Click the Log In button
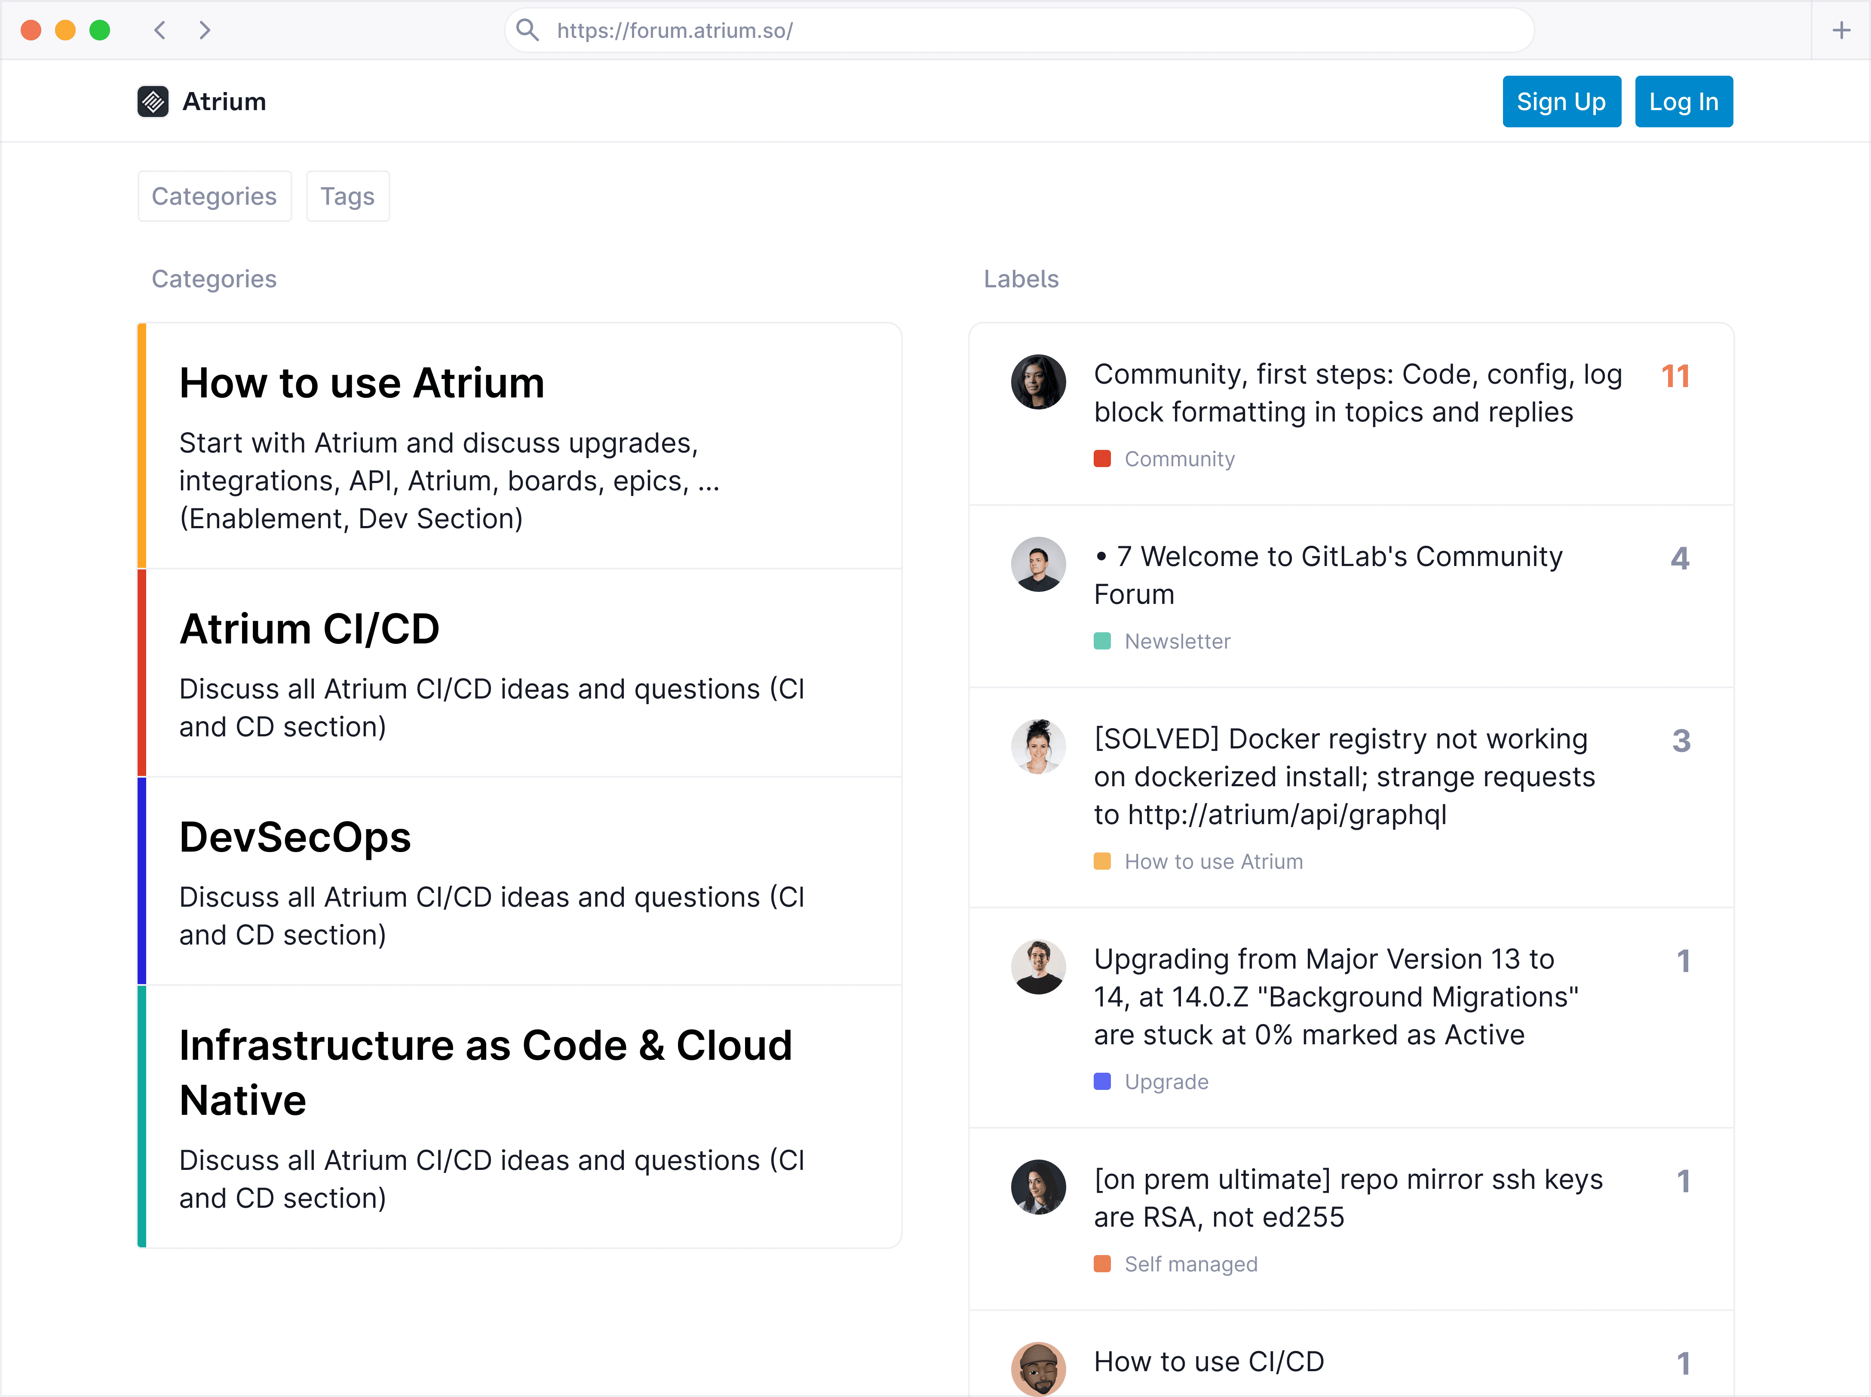 [x=1684, y=101]
